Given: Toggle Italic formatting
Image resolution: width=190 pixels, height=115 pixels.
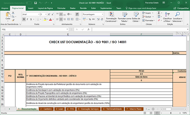Looking at the screenshot, I should pos(27,19).
